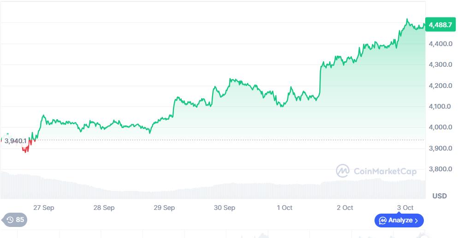Click the clock icon in the 85 badge
Image resolution: width=464 pixels, height=238 pixels.
(x=10, y=220)
